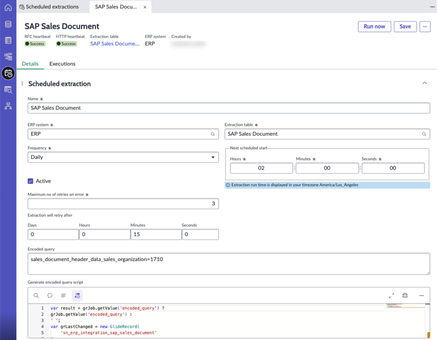437x340 pixels.
Task: Open the table list sidebar icon
Action: [x=8, y=41]
